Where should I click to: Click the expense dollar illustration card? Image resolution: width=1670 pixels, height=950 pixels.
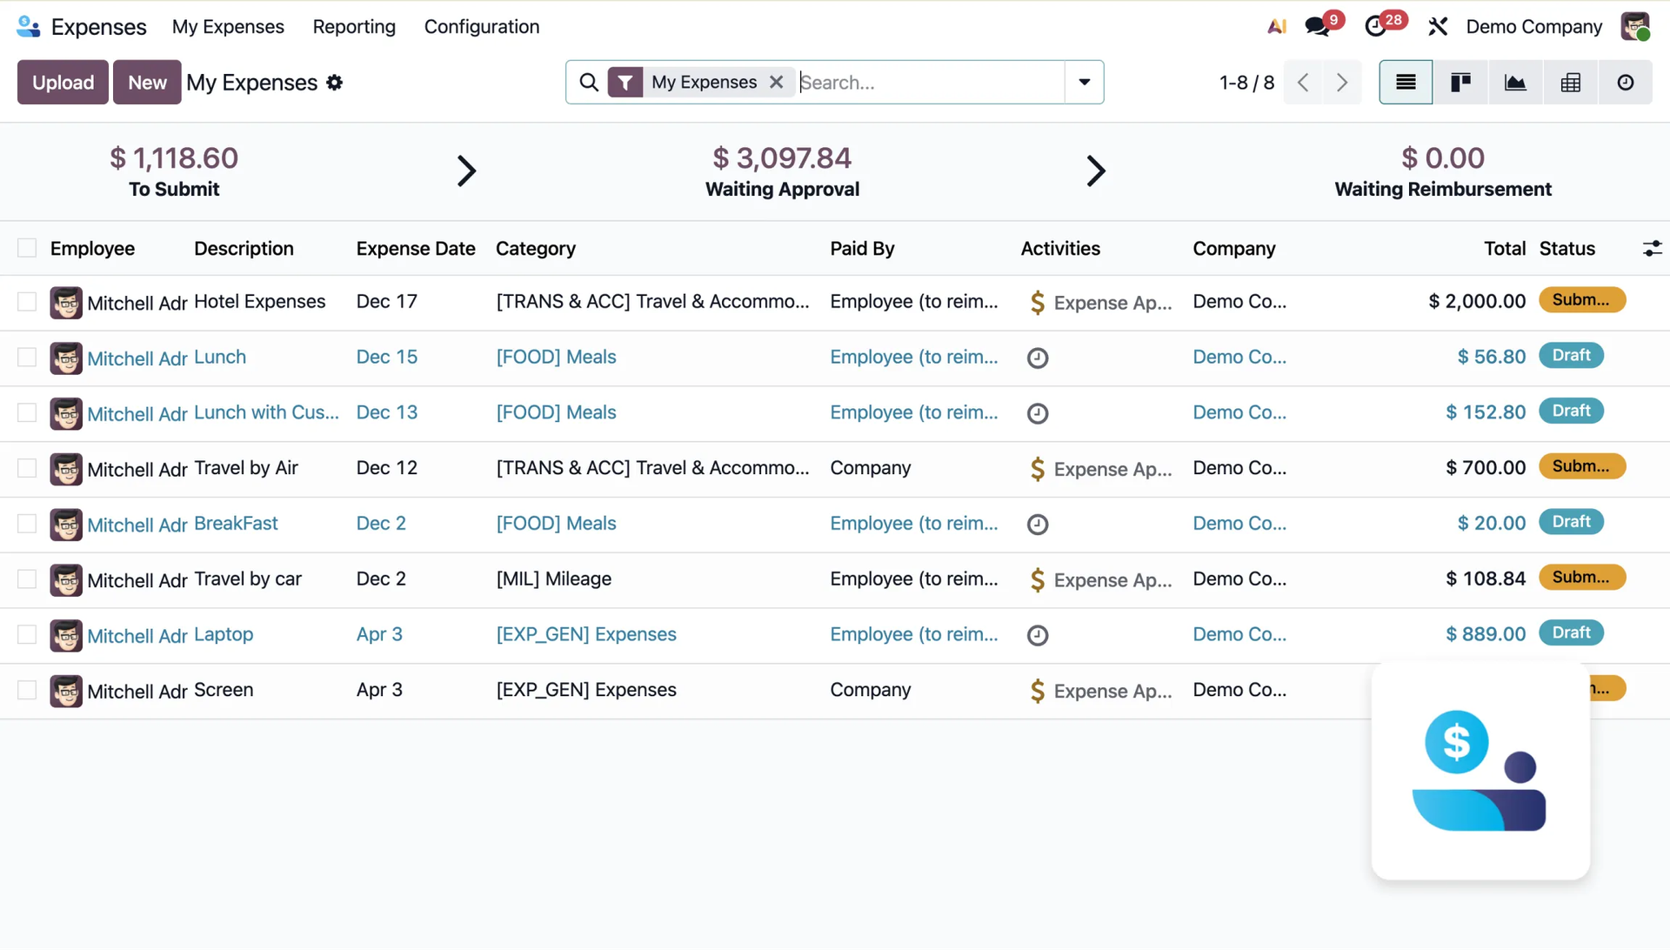point(1480,771)
